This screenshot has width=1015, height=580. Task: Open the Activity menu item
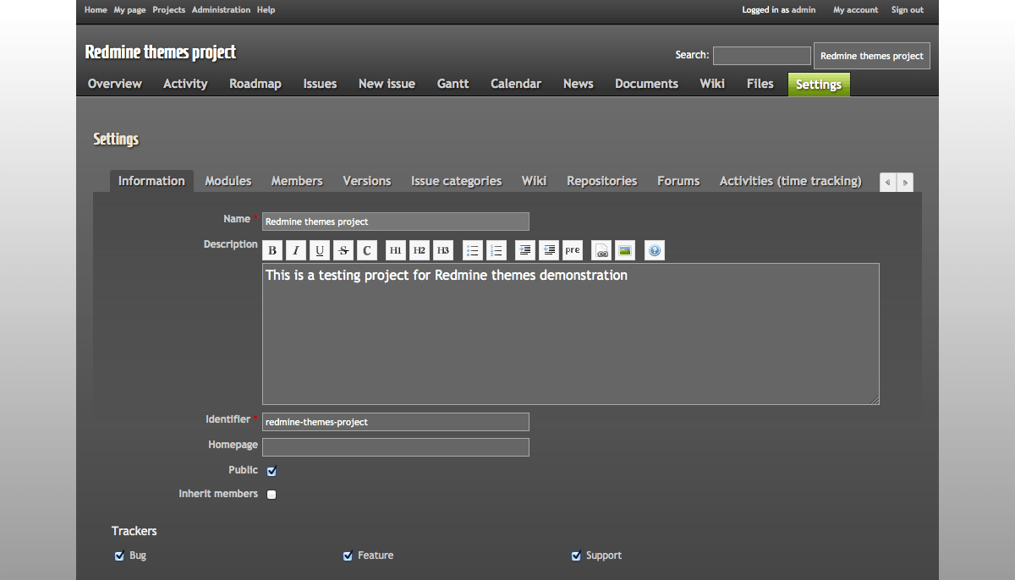click(185, 84)
